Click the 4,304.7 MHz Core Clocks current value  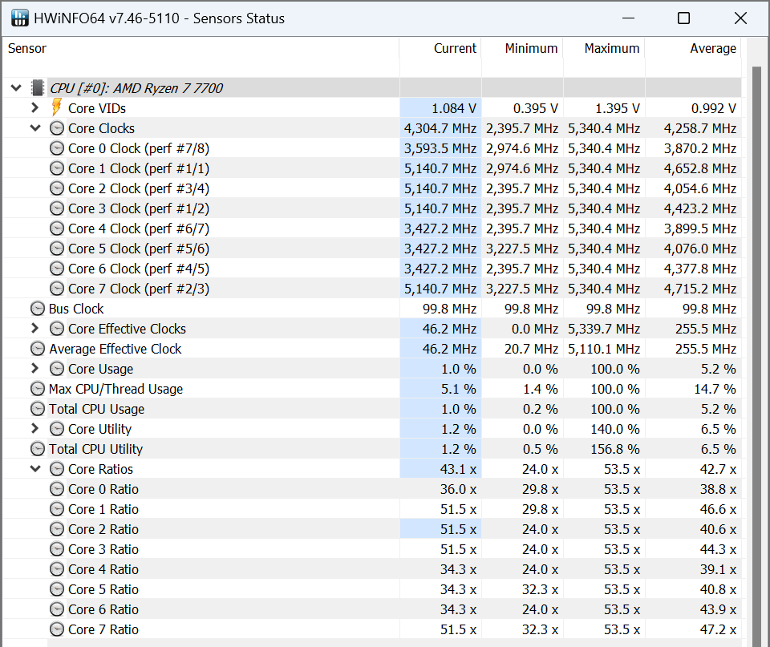pyautogui.click(x=440, y=128)
